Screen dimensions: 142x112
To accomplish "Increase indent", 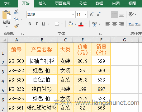I will [x=138, y=24].
